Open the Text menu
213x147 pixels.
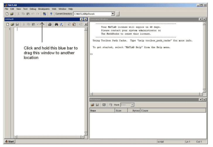25,9
